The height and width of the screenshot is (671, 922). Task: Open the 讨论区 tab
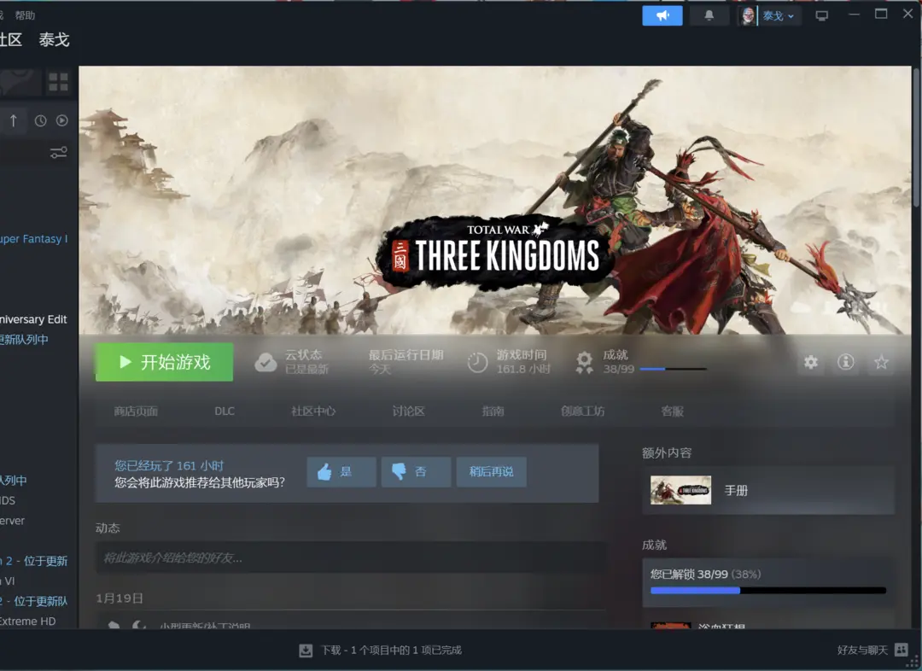409,411
